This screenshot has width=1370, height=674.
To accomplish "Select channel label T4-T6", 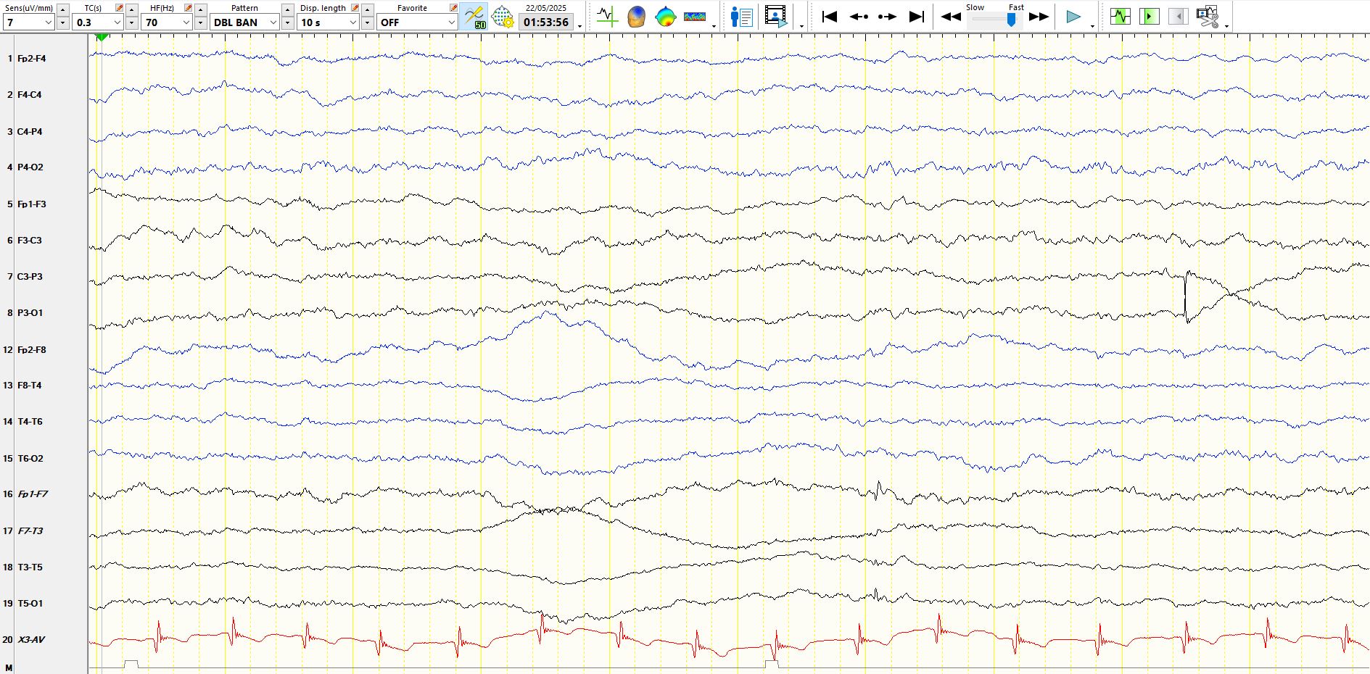I will (x=30, y=422).
